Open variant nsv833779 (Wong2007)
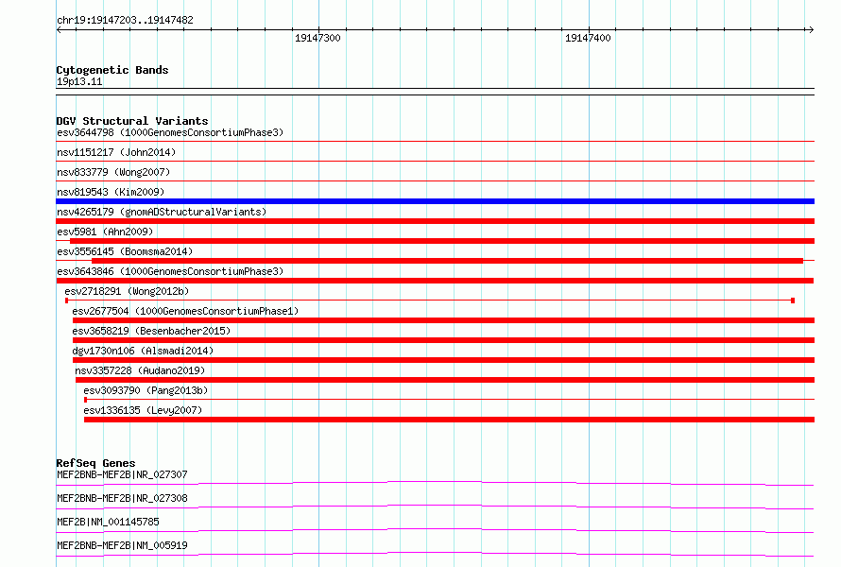The width and height of the screenshot is (841, 567). point(113,172)
